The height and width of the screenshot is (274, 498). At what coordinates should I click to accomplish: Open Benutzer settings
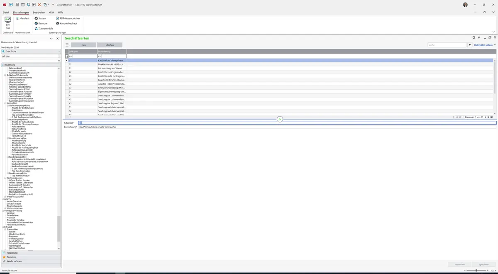pos(41,23)
